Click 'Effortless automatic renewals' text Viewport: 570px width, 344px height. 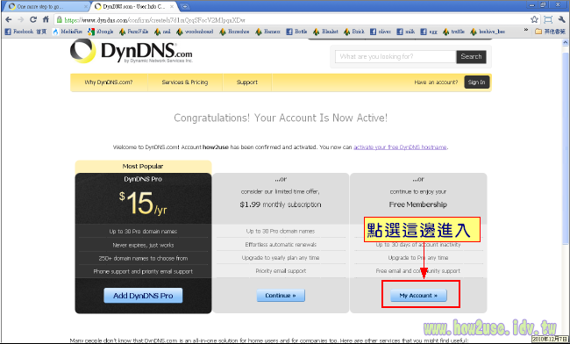pyautogui.click(x=281, y=244)
